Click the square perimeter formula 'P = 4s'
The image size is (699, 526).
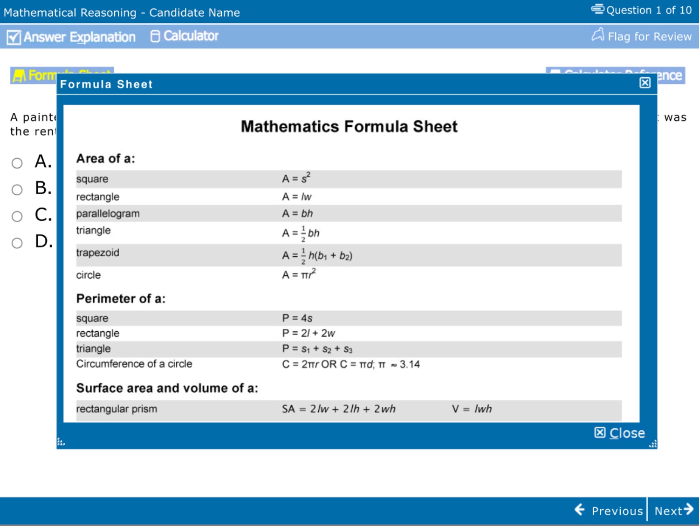[x=297, y=318]
